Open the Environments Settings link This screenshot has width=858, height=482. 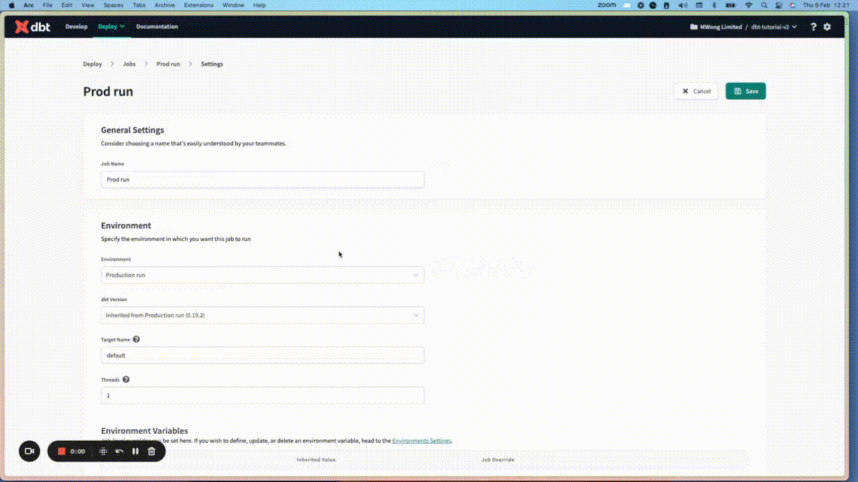coord(421,440)
